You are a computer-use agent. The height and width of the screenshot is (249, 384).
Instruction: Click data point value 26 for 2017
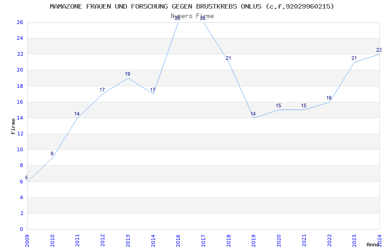click(x=203, y=19)
